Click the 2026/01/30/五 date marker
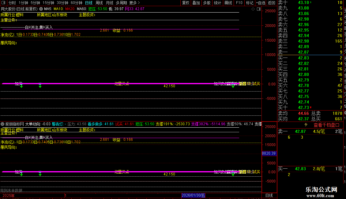This screenshot has height=199, width=346. (193, 195)
